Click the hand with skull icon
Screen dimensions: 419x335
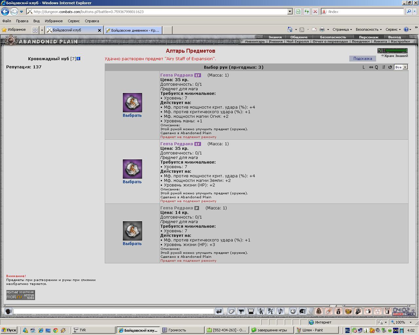[358, 311]
